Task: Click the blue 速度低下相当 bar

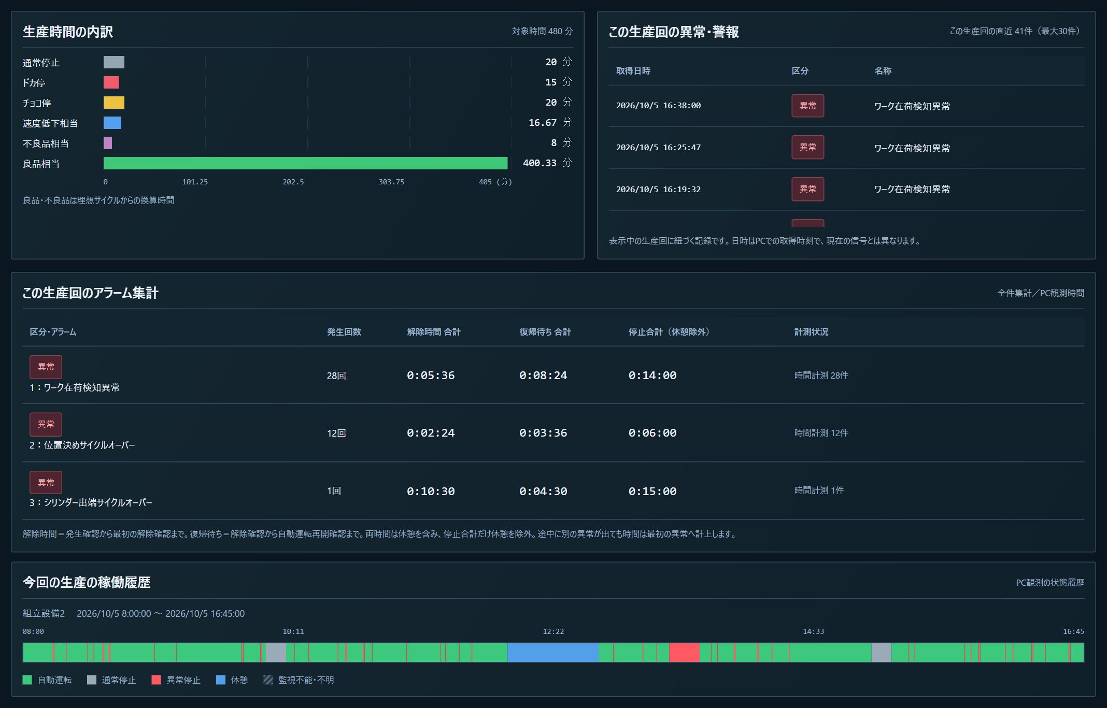Action: pos(112,123)
